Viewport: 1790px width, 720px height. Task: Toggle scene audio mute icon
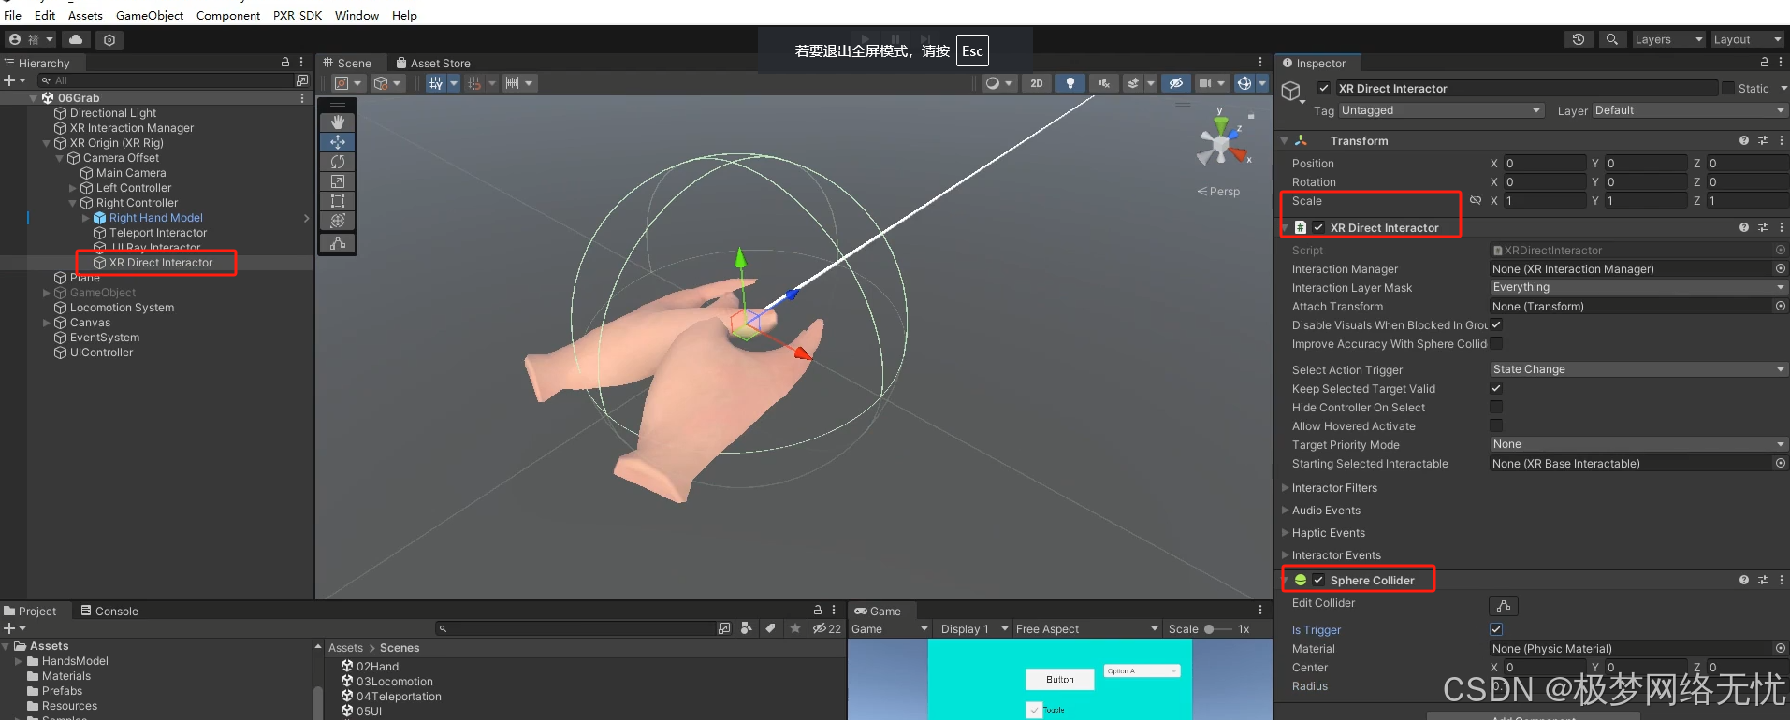pyautogui.click(x=1104, y=83)
